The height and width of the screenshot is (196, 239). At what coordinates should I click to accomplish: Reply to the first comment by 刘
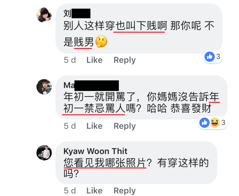(125, 60)
